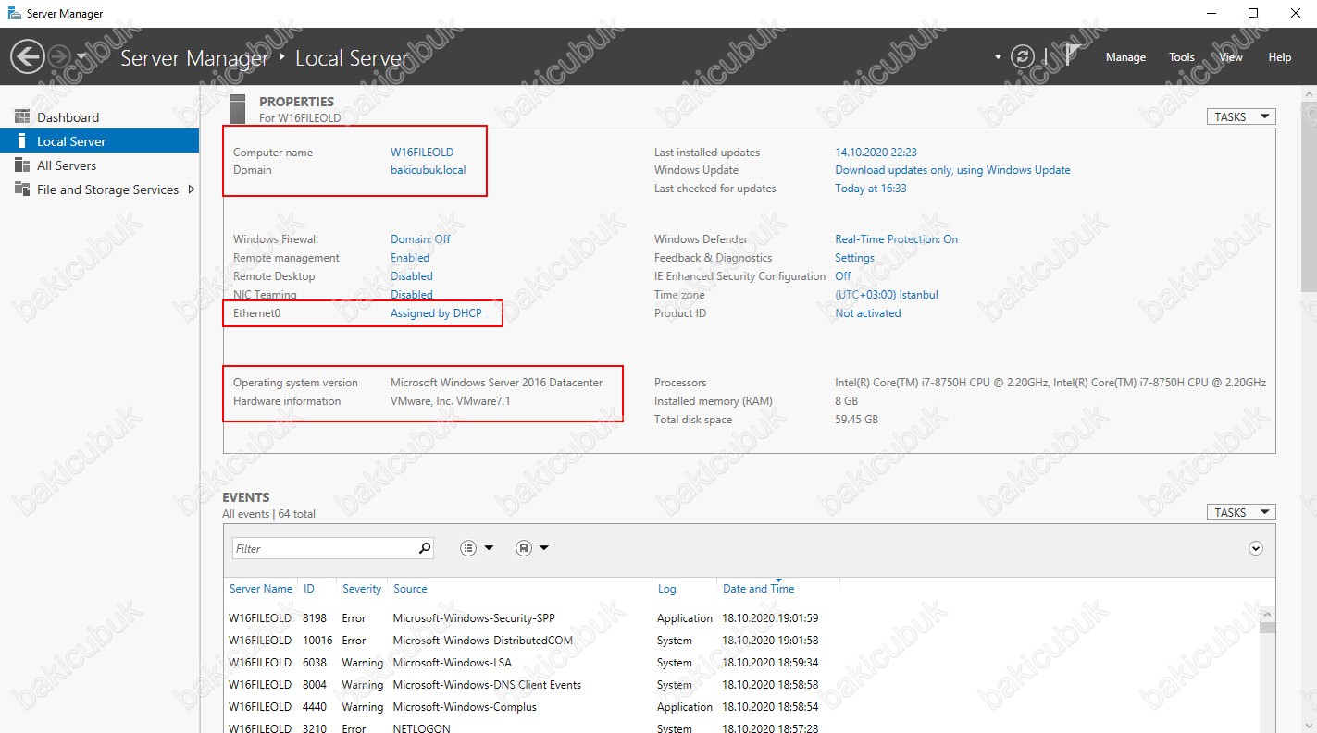Open navigation history dropdown arrow
The height and width of the screenshot is (733, 1317).
81,57
